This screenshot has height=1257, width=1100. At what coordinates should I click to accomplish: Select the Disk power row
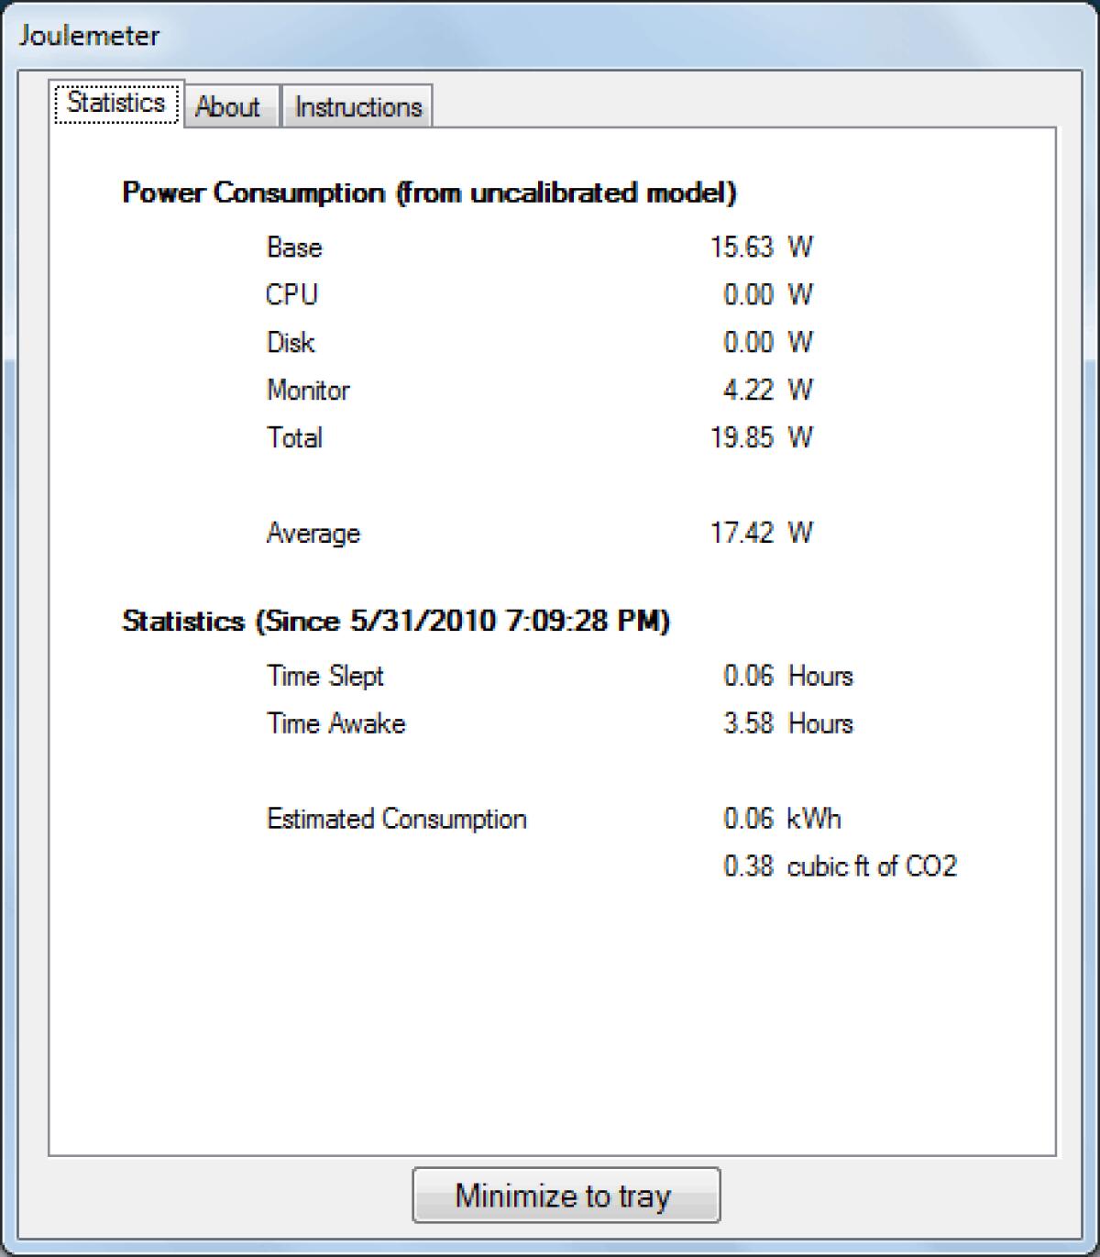coord(290,342)
